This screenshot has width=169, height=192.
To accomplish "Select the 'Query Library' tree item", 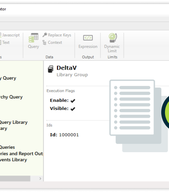I will point(14,122).
